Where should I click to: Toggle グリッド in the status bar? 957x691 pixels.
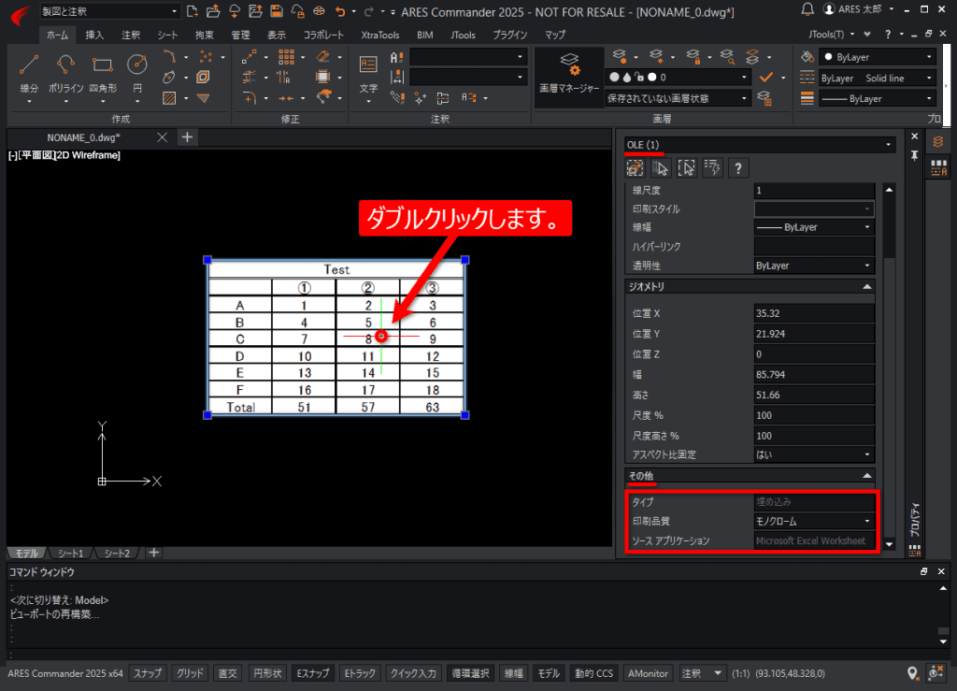click(190, 673)
